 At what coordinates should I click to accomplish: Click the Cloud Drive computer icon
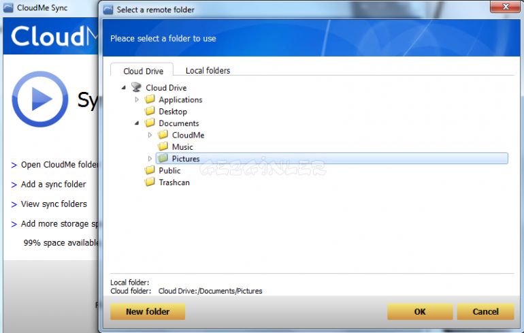point(136,87)
